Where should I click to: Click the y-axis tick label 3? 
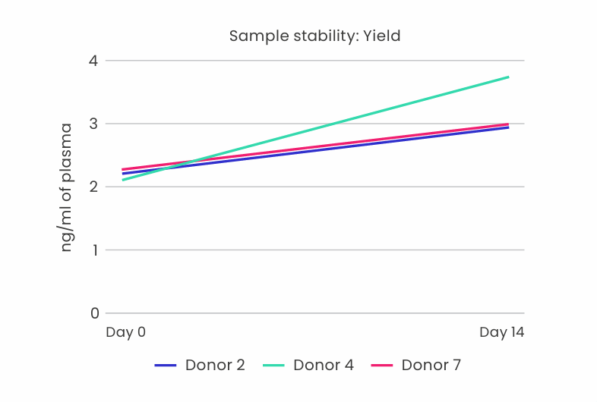pyautogui.click(x=94, y=124)
